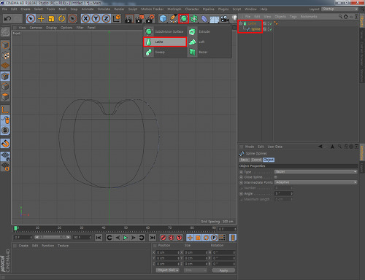Open the Layout dropdown at top right

tap(339, 9)
